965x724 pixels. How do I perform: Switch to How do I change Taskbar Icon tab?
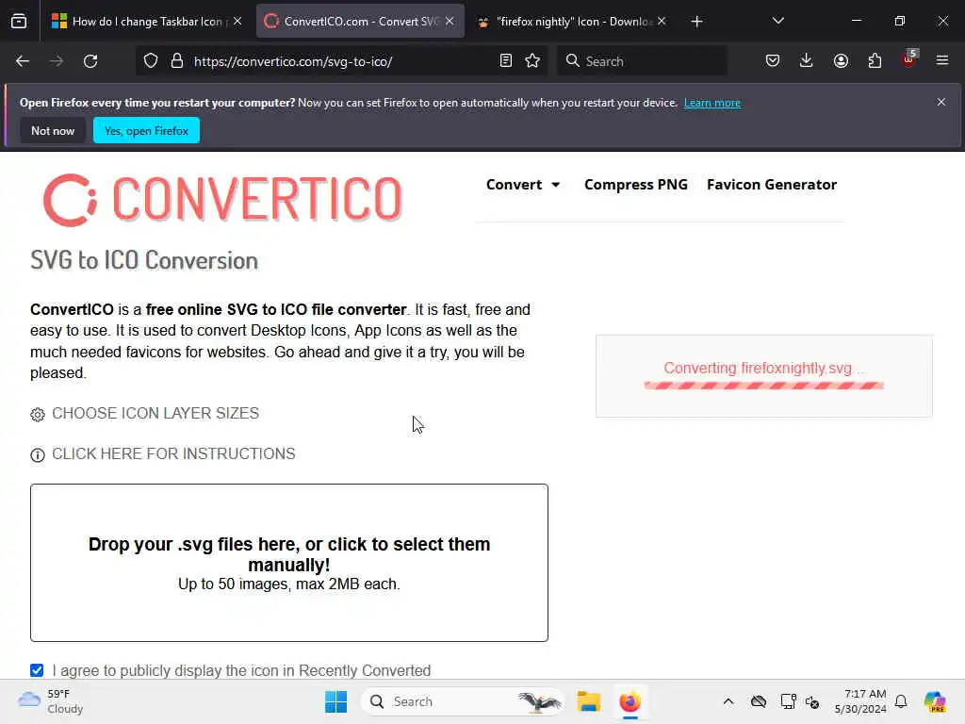pos(147,22)
